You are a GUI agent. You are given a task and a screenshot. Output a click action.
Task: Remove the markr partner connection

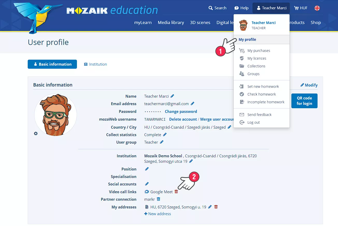(159, 199)
